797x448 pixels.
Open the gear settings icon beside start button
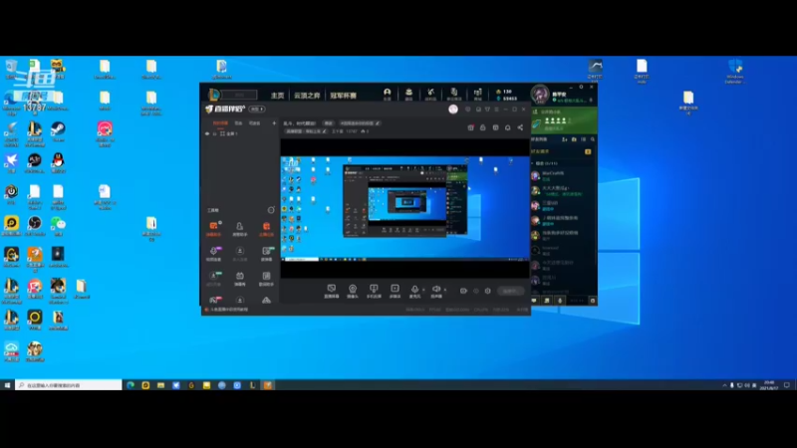[x=487, y=291]
